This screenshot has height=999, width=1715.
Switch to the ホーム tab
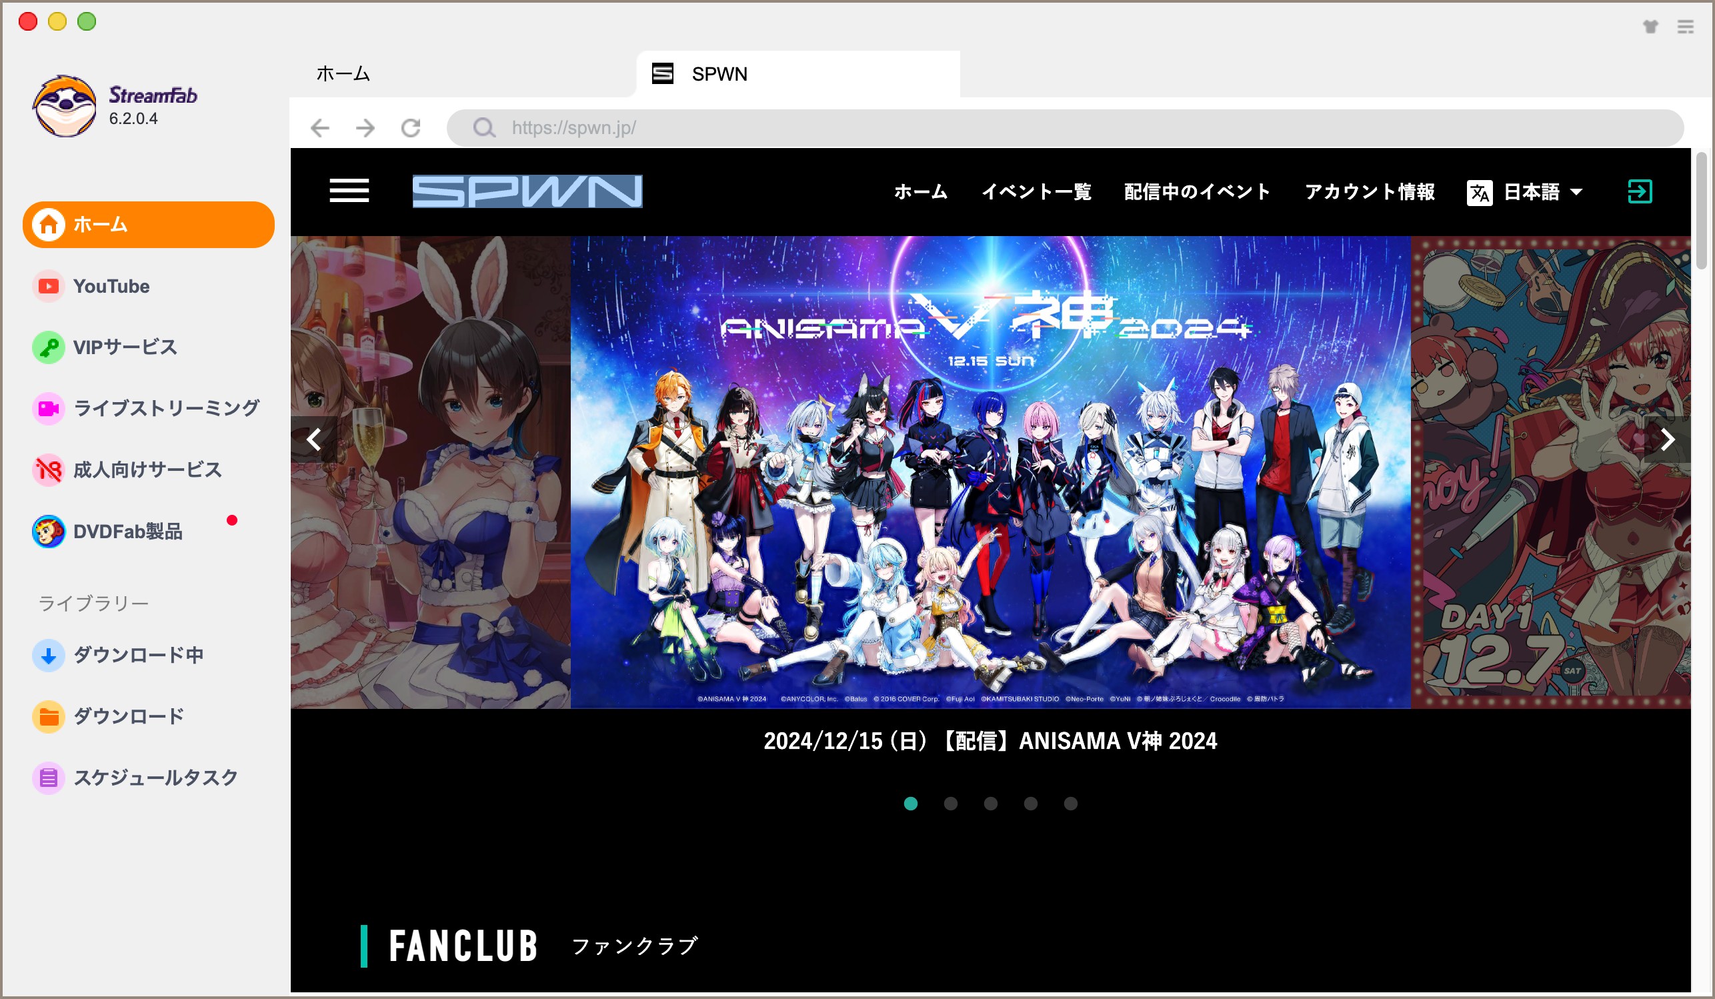343,73
